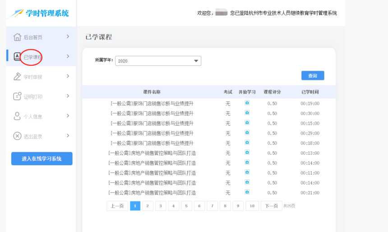Click the 开始学习 column header
Screen dimensions: 388x232
[247, 92]
